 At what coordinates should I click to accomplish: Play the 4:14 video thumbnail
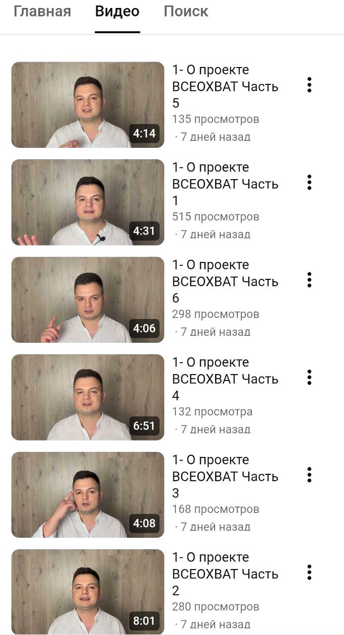point(88,105)
